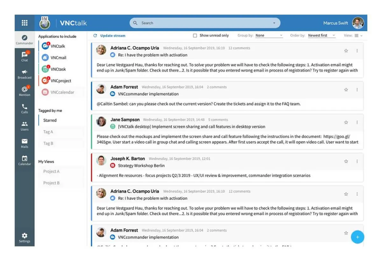Open the Group by dropdown

click(x=269, y=35)
